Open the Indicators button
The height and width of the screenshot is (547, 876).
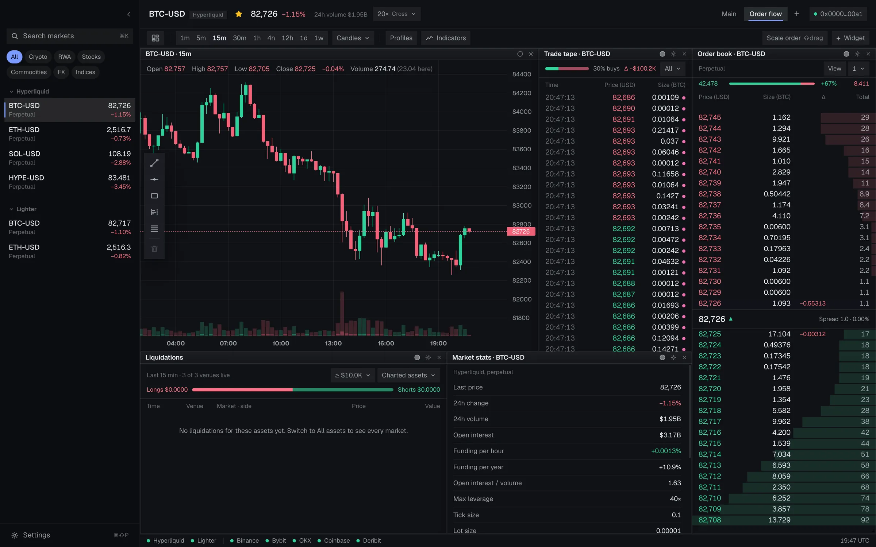point(446,38)
